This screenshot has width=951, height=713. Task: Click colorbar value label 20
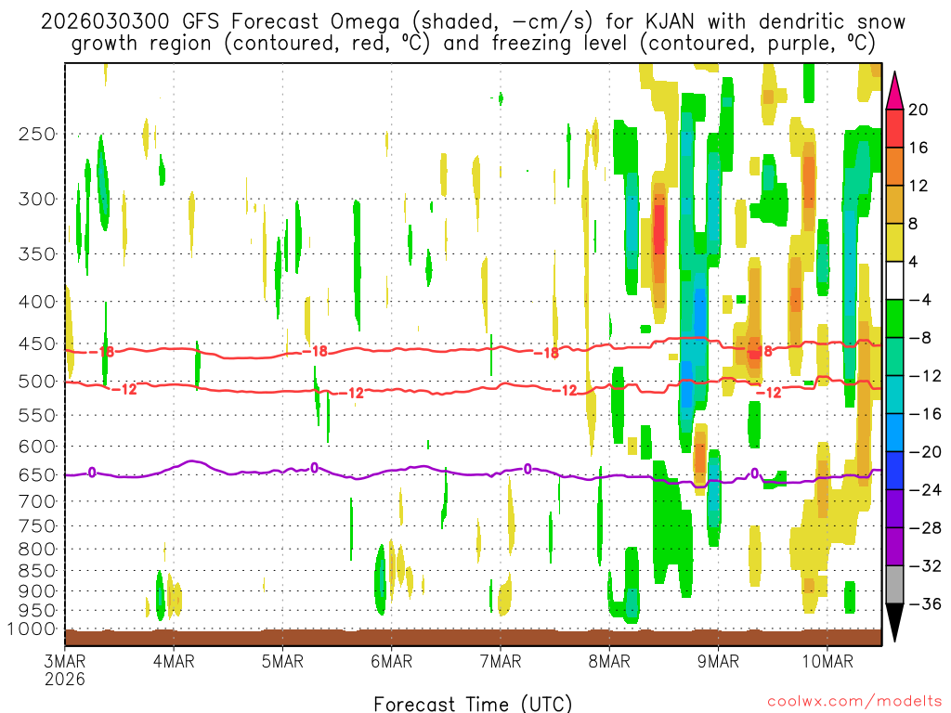(918, 110)
